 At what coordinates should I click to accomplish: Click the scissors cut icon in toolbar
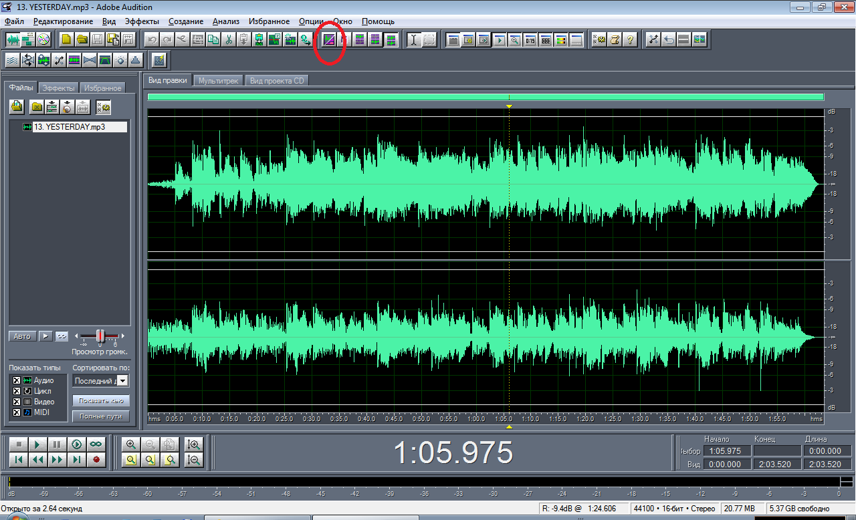(229, 39)
